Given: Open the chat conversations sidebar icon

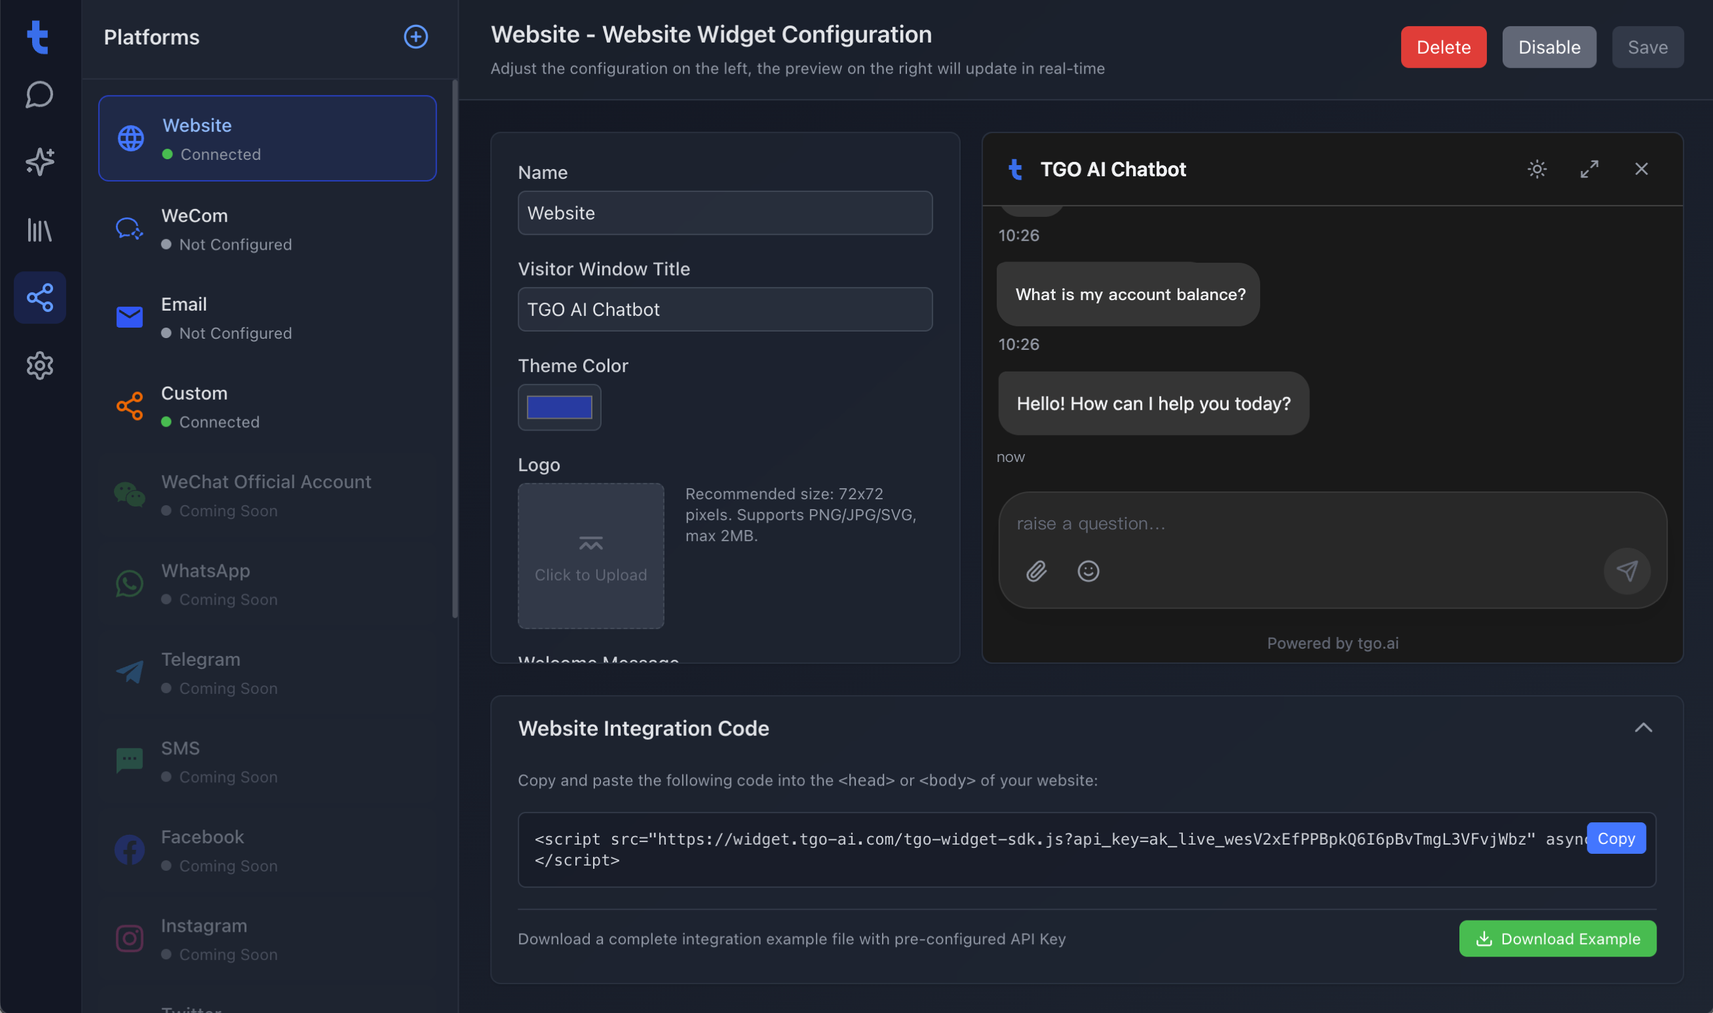Looking at the screenshot, I should click(39, 94).
